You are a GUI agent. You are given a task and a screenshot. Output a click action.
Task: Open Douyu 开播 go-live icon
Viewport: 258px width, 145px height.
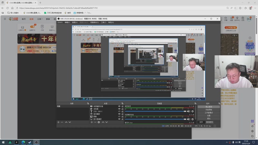225,19
